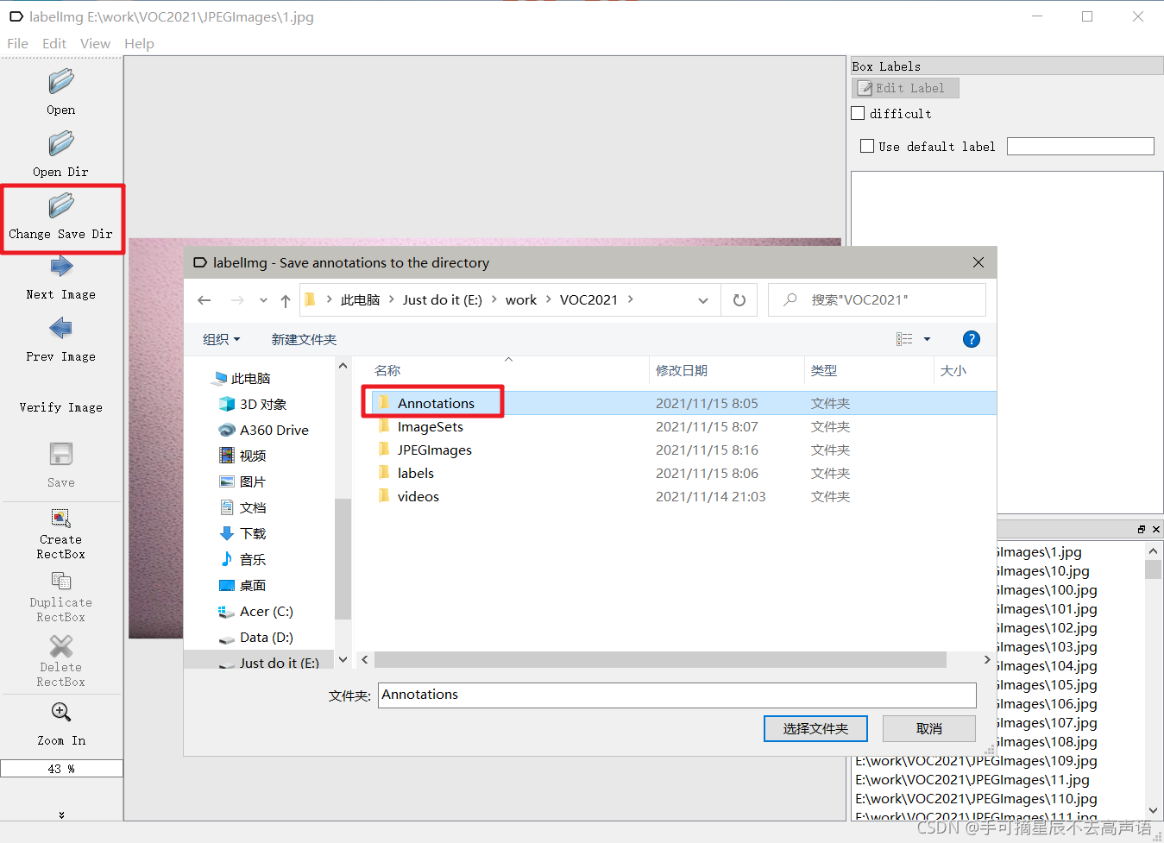Expand the VOC2021 breadcrumb chevron
1164x843 pixels.
click(631, 300)
